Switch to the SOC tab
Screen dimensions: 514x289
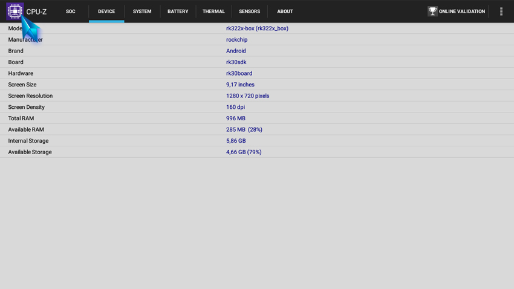pyautogui.click(x=71, y=11)
